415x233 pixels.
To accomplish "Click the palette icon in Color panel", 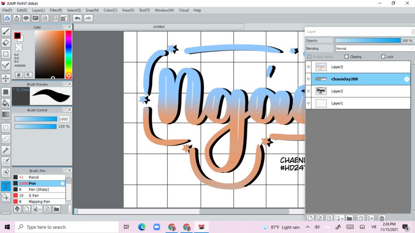I will pos(19,75).
